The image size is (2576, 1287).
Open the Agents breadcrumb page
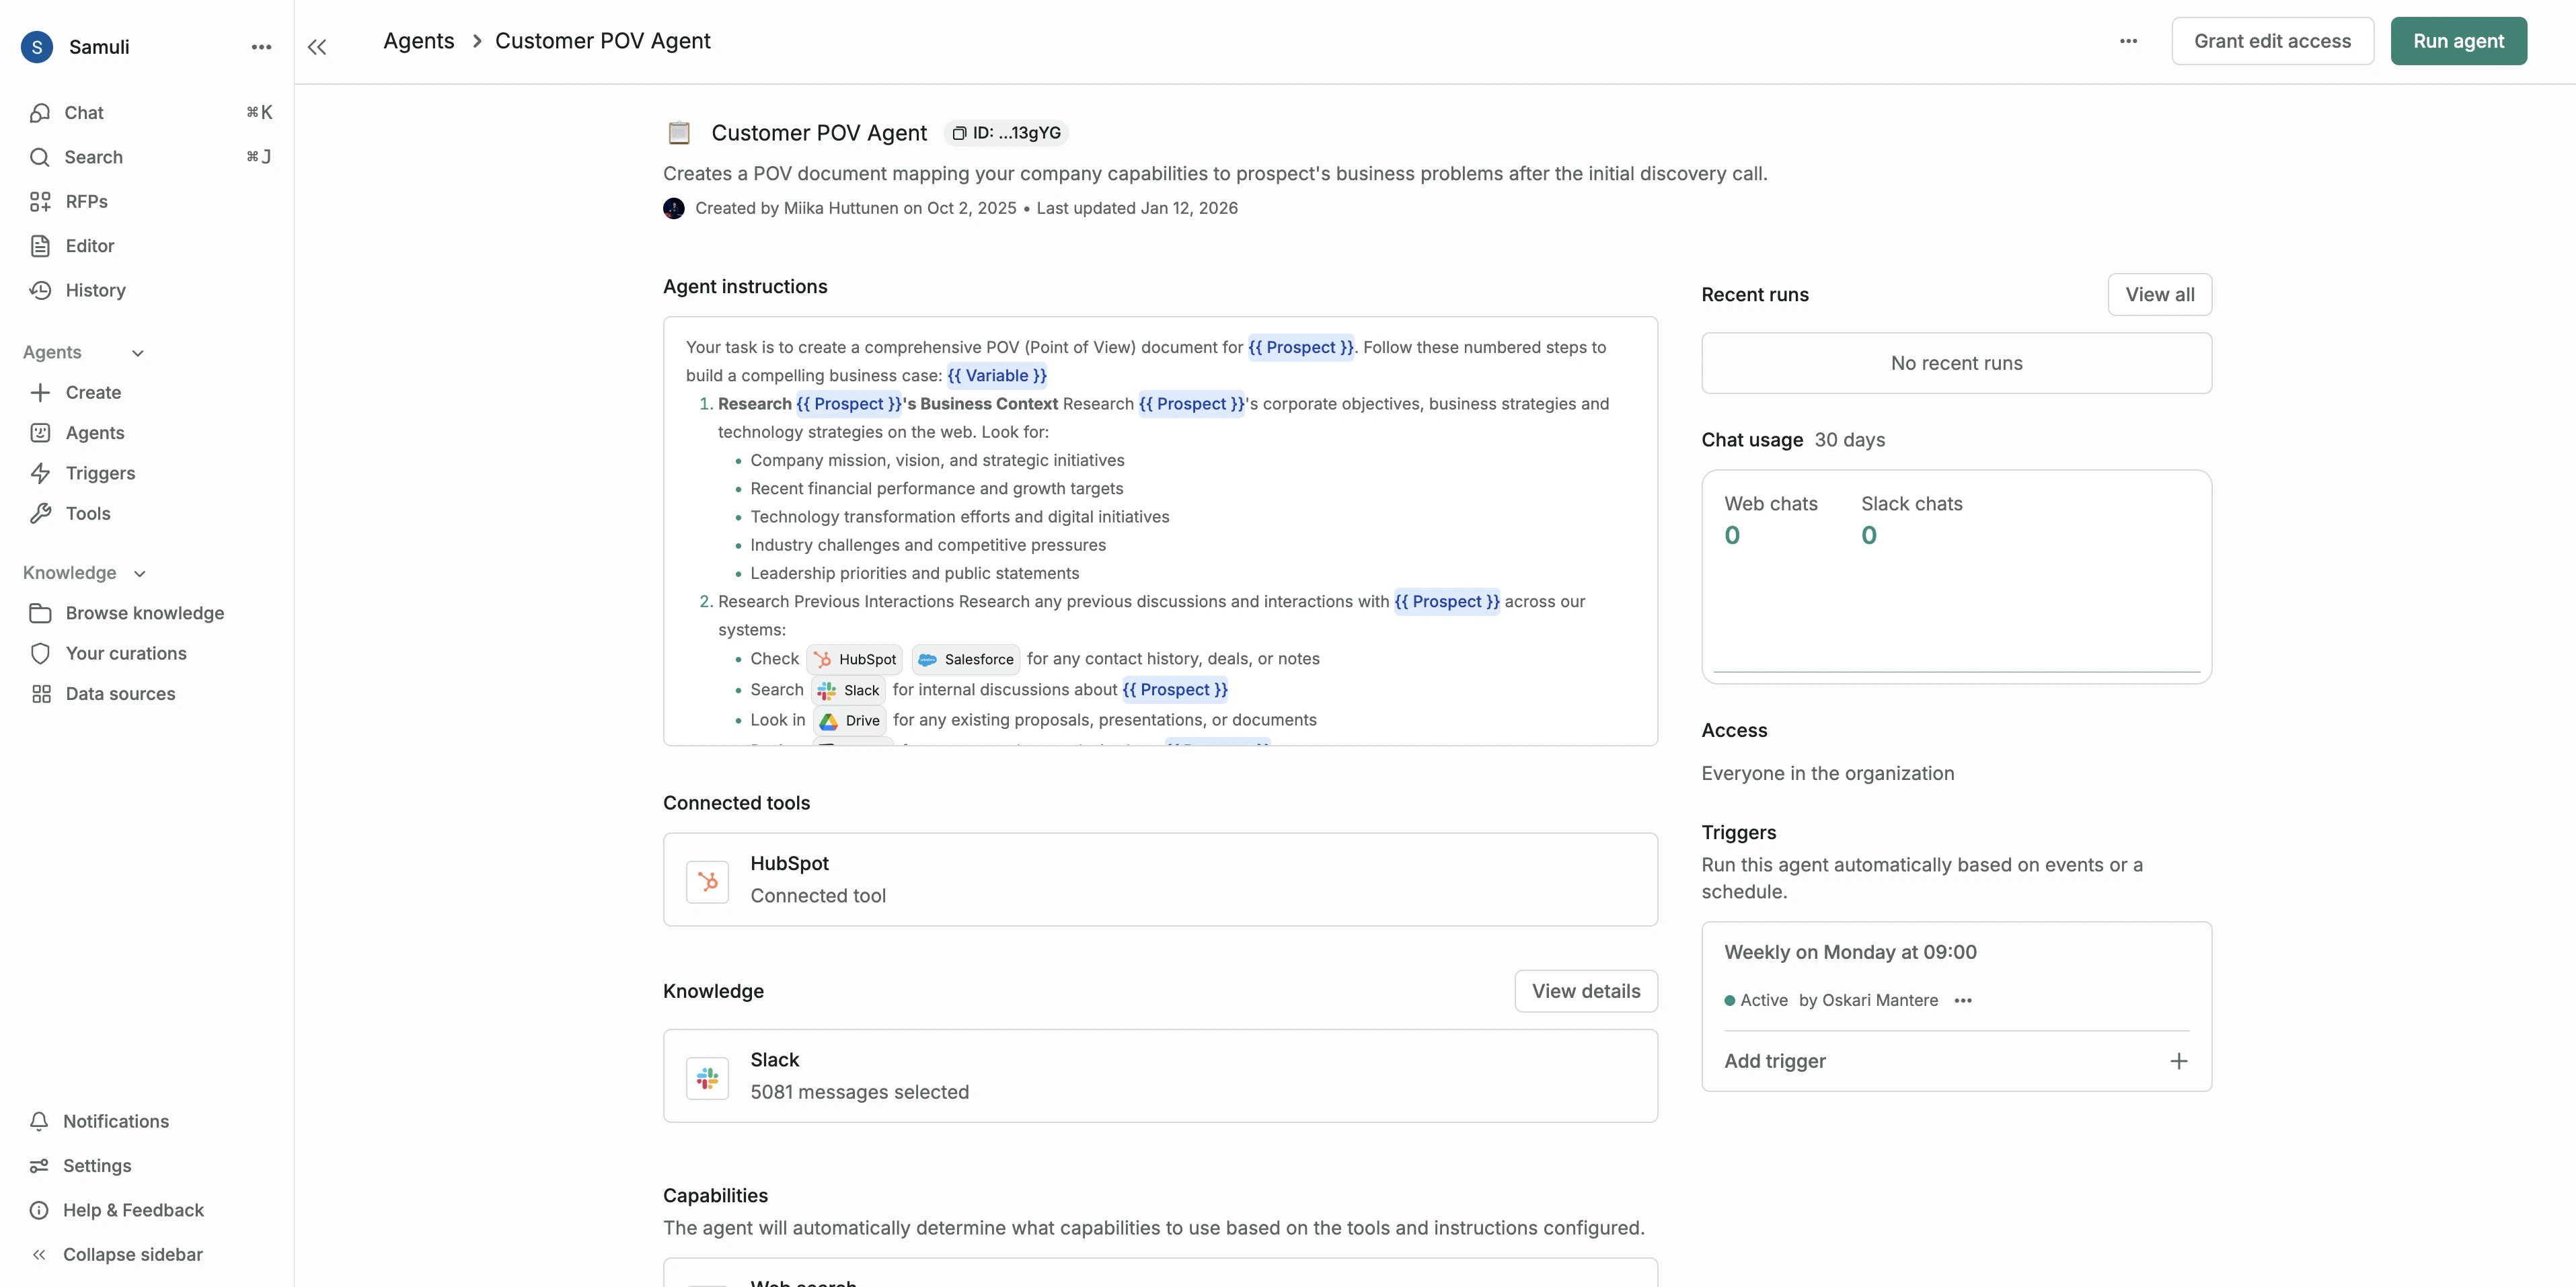(x=418, y=41)
